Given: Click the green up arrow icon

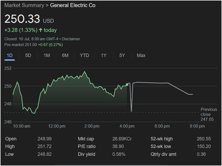Looking at the screenshot, I should tap(41, 30).
